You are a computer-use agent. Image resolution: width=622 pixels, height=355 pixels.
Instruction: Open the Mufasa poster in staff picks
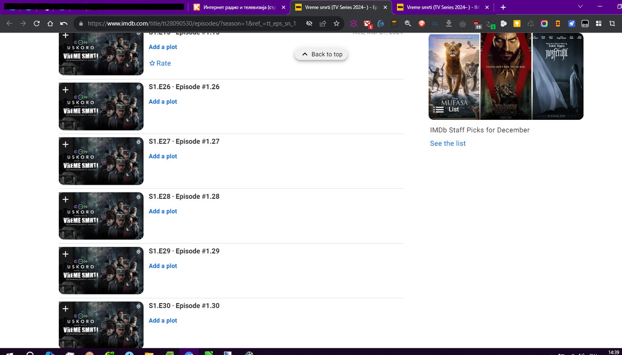point(454,76)
